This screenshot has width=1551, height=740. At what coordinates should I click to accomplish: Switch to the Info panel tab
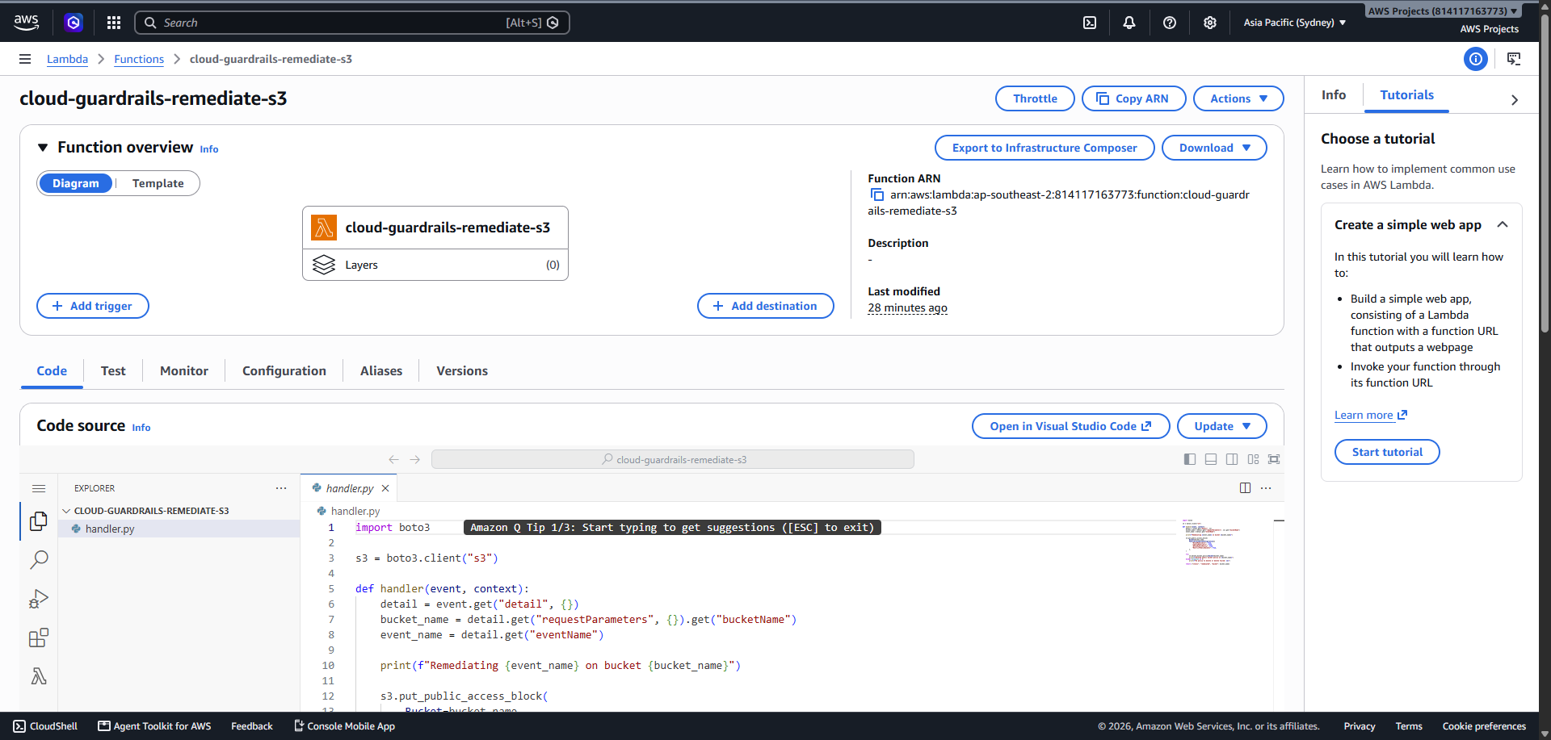1334,95
